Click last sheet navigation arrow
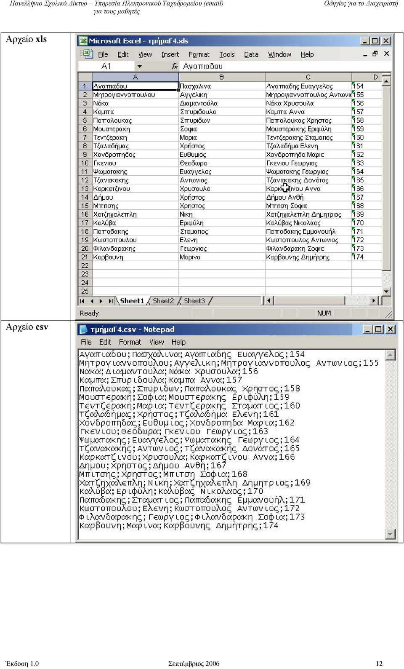The width and height of the screenshot is (404, 669). (110, 301)
